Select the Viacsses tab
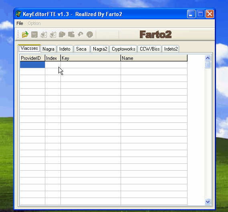 click(x=29, y=48)
